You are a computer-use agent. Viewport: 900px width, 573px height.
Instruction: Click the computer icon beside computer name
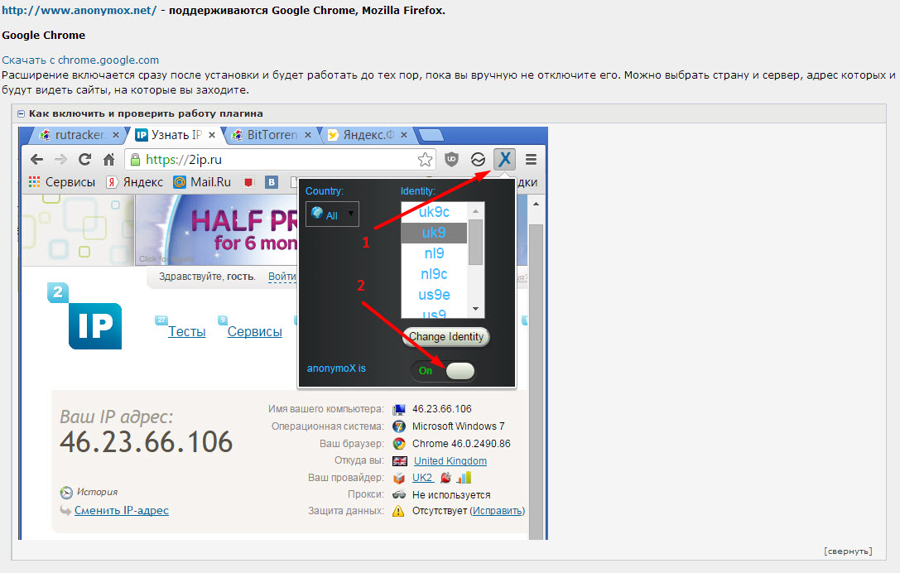pyautogui.click(x=399, y=409)
